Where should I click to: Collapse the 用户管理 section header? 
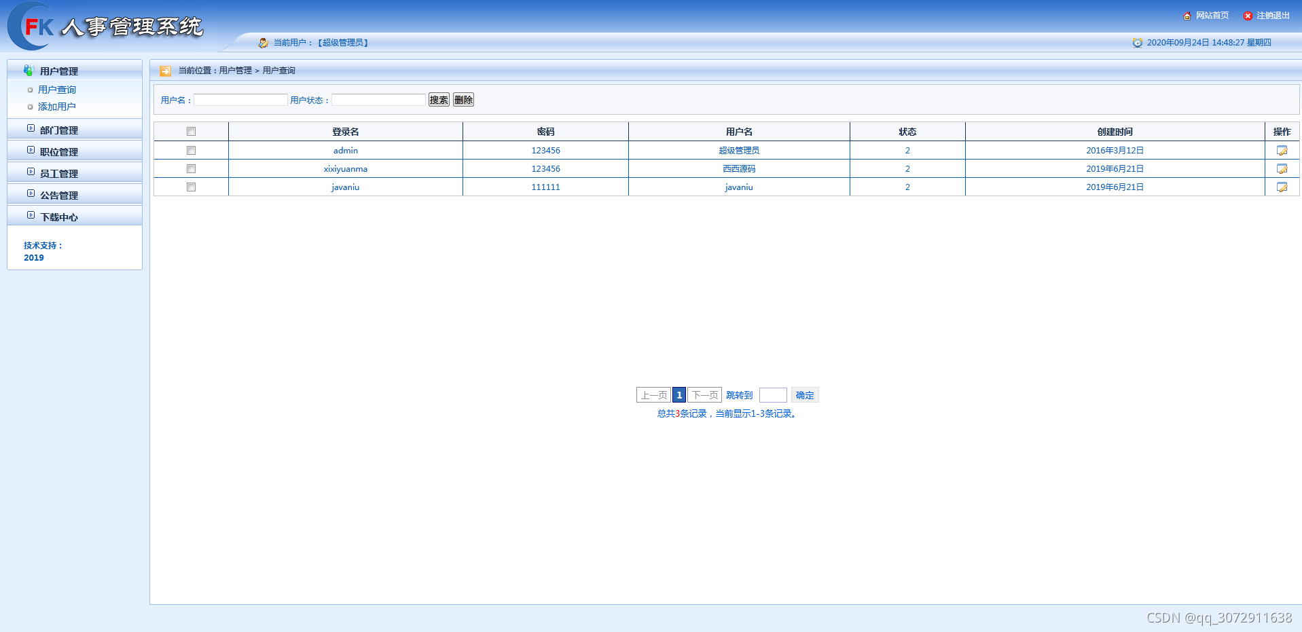tap(75, 71)
